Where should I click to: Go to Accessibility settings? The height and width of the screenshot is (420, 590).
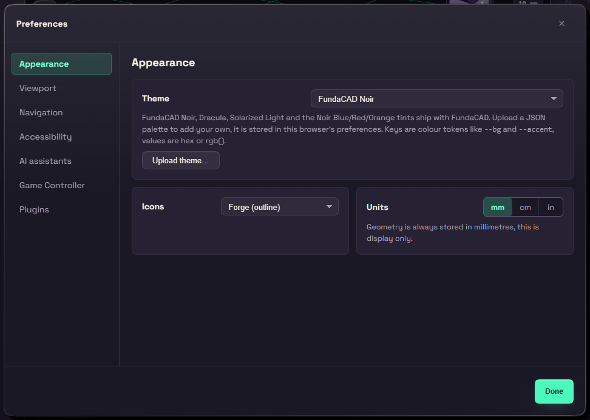click(x=61, y=137)
